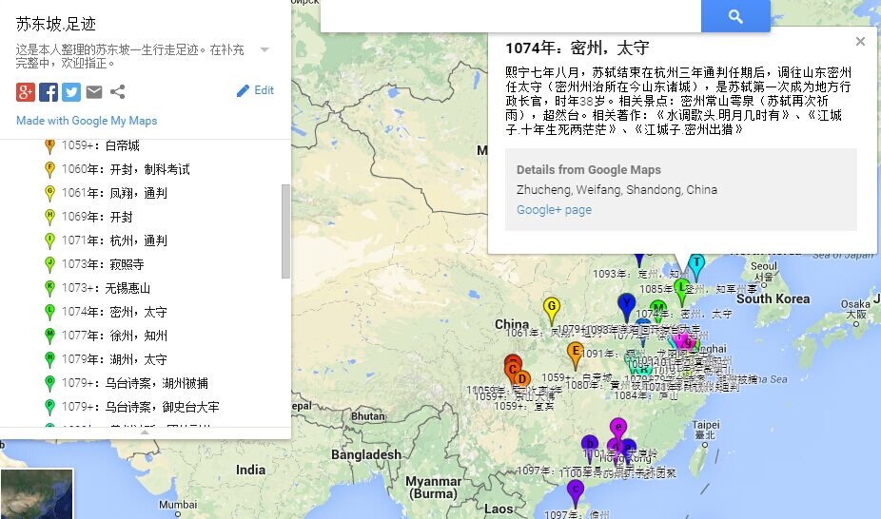Image resolution: width=881 pixels, height=519 pixels.
Task: Click the South Korea map label
Action: (x=773, y=299)
